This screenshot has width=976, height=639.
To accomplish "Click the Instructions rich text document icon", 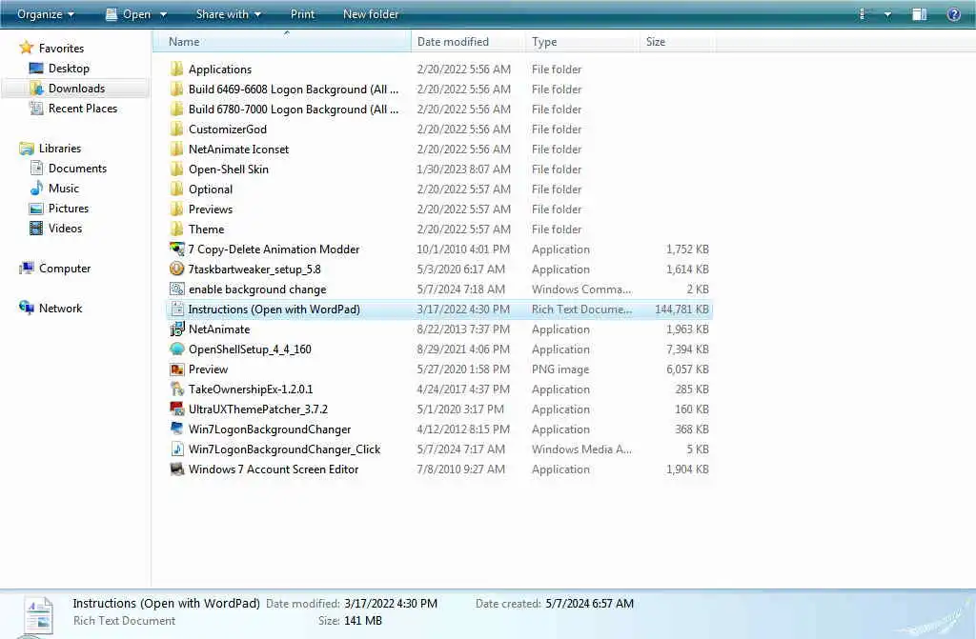I will point(176,309).
